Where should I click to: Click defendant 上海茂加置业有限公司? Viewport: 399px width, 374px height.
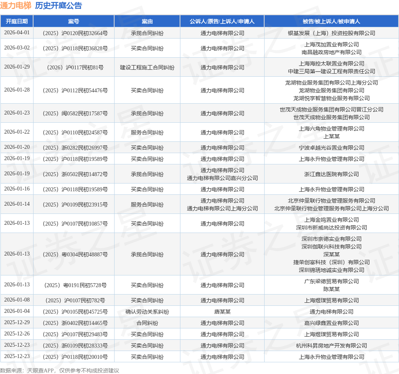331,44
